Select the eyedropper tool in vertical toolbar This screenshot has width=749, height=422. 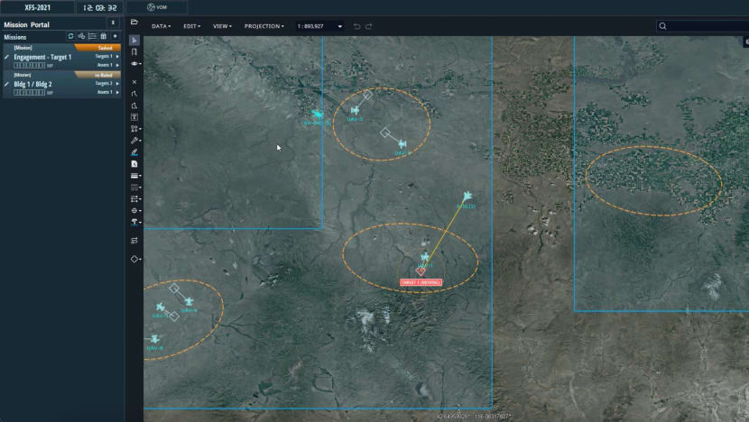click(134, 141)
